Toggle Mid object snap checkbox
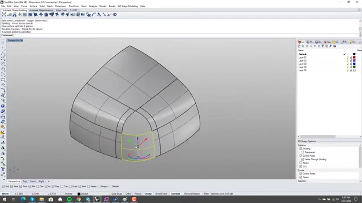 click(30, 187)
